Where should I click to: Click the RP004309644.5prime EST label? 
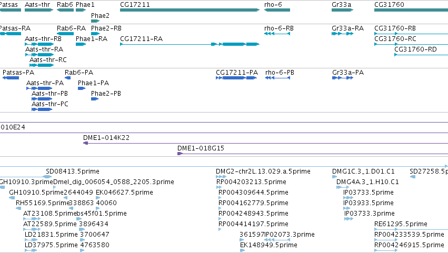coord(253,193)
